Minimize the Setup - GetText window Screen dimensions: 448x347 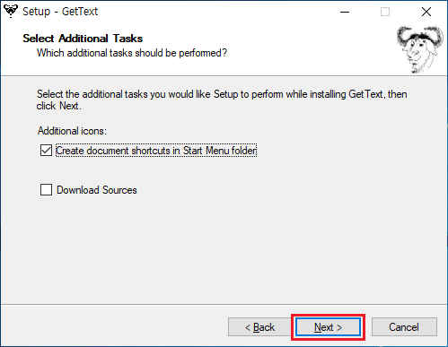(345, 12)
